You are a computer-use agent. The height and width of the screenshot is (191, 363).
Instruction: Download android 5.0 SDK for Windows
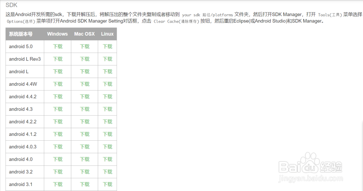58,46
